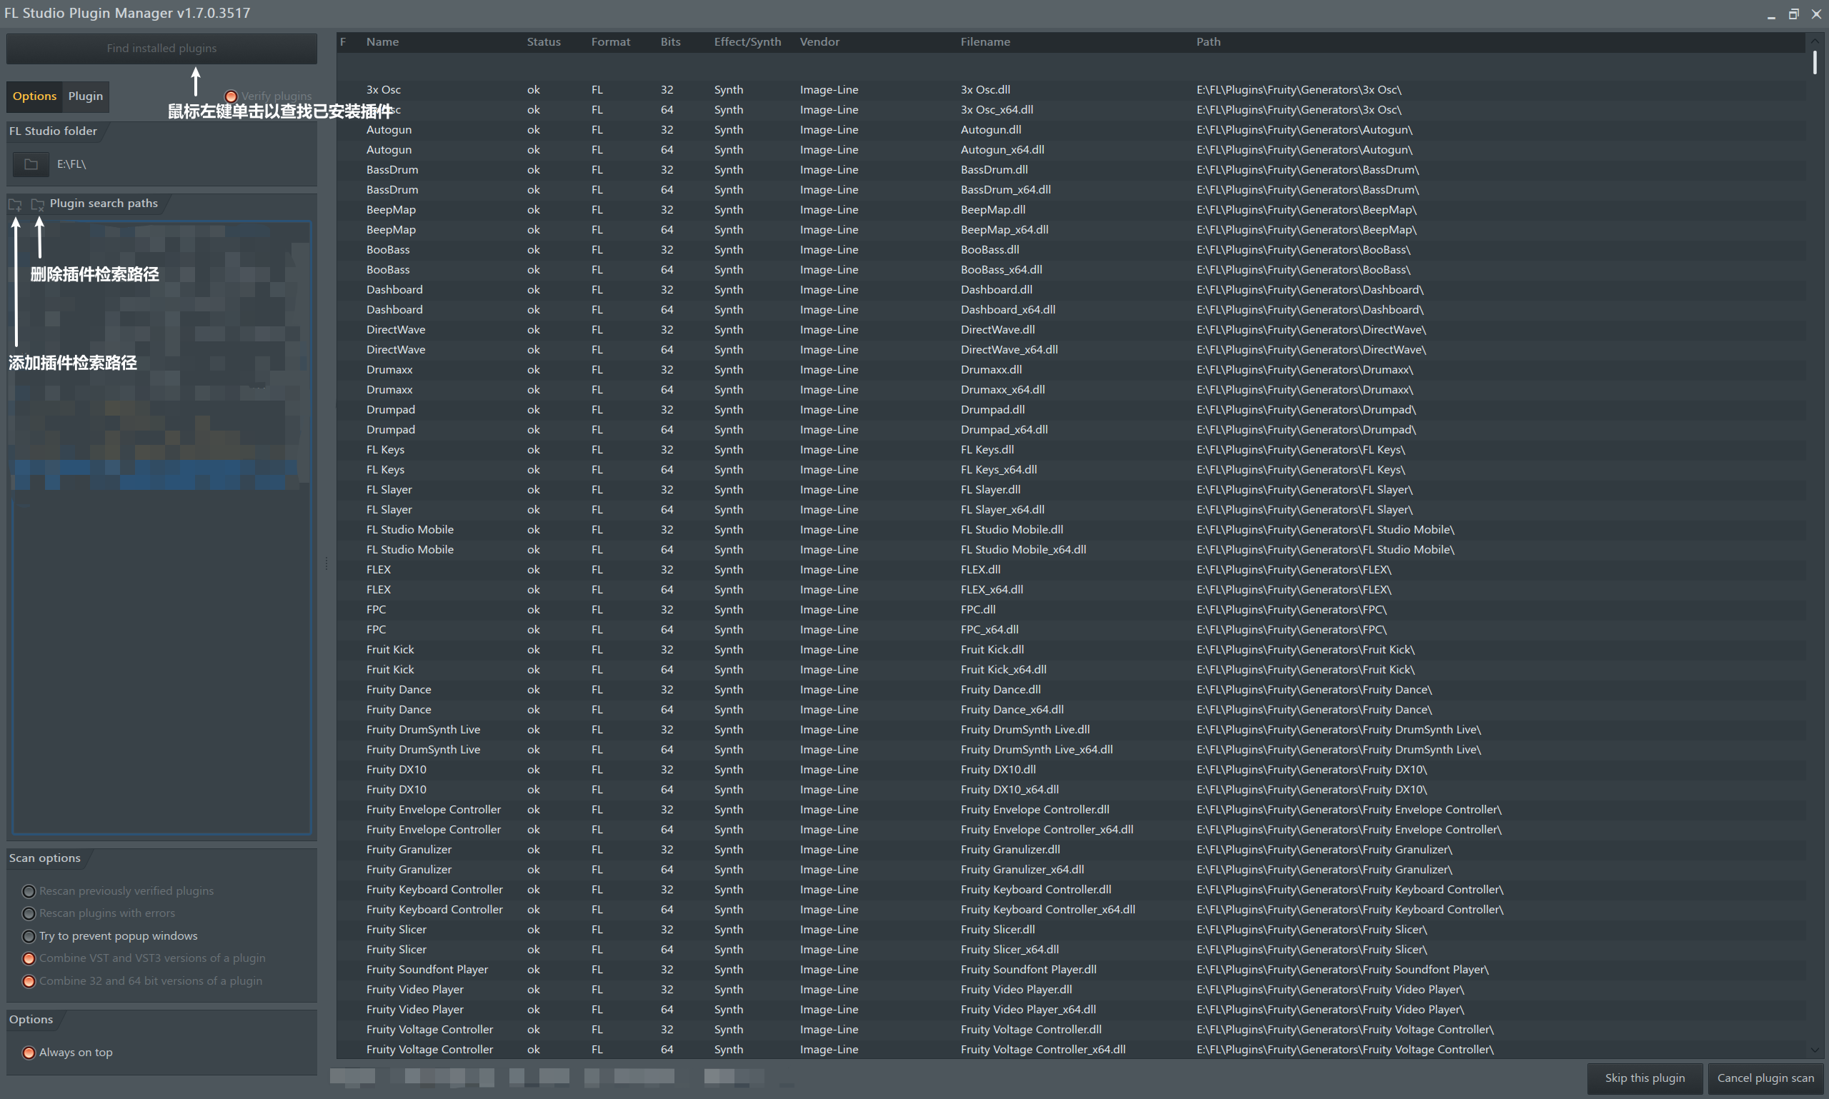Viewport: 1829px width, 1099px height.
Task: Click the vertical scrollbar of the plugin list
Action: (x=1814, y=62)
